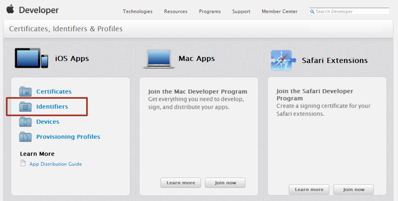Open the Devices link

click(48, 122)
